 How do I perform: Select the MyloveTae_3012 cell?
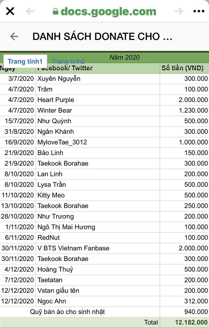(x=62, y=142)
